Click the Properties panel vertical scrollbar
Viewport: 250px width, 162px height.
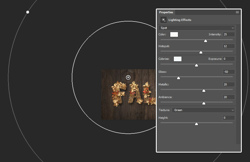click(x=238, y=85)
